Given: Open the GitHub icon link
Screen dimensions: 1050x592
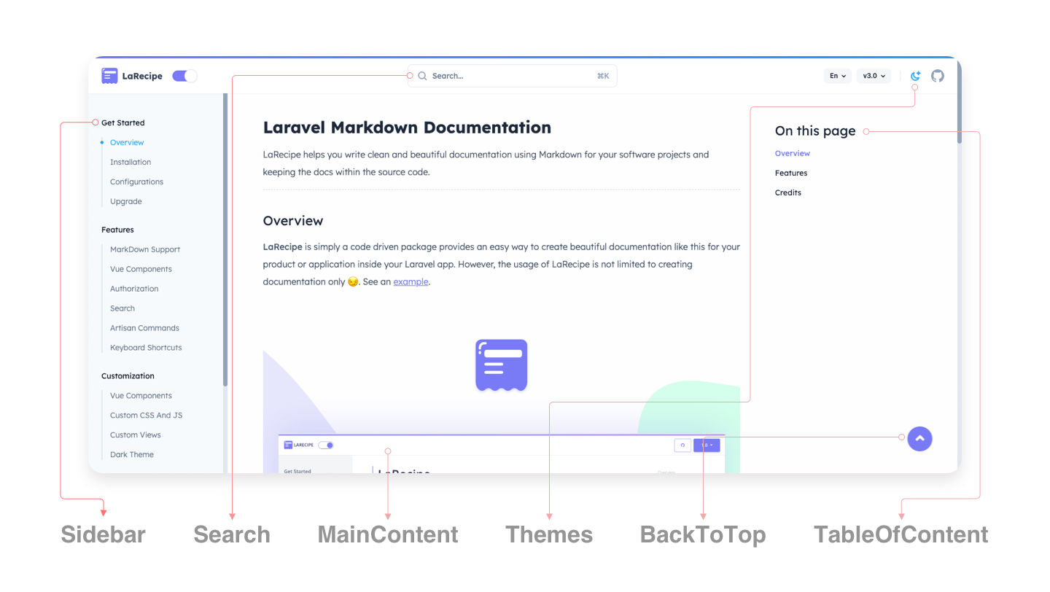Looking at the screenshot, I should (938, 76).
